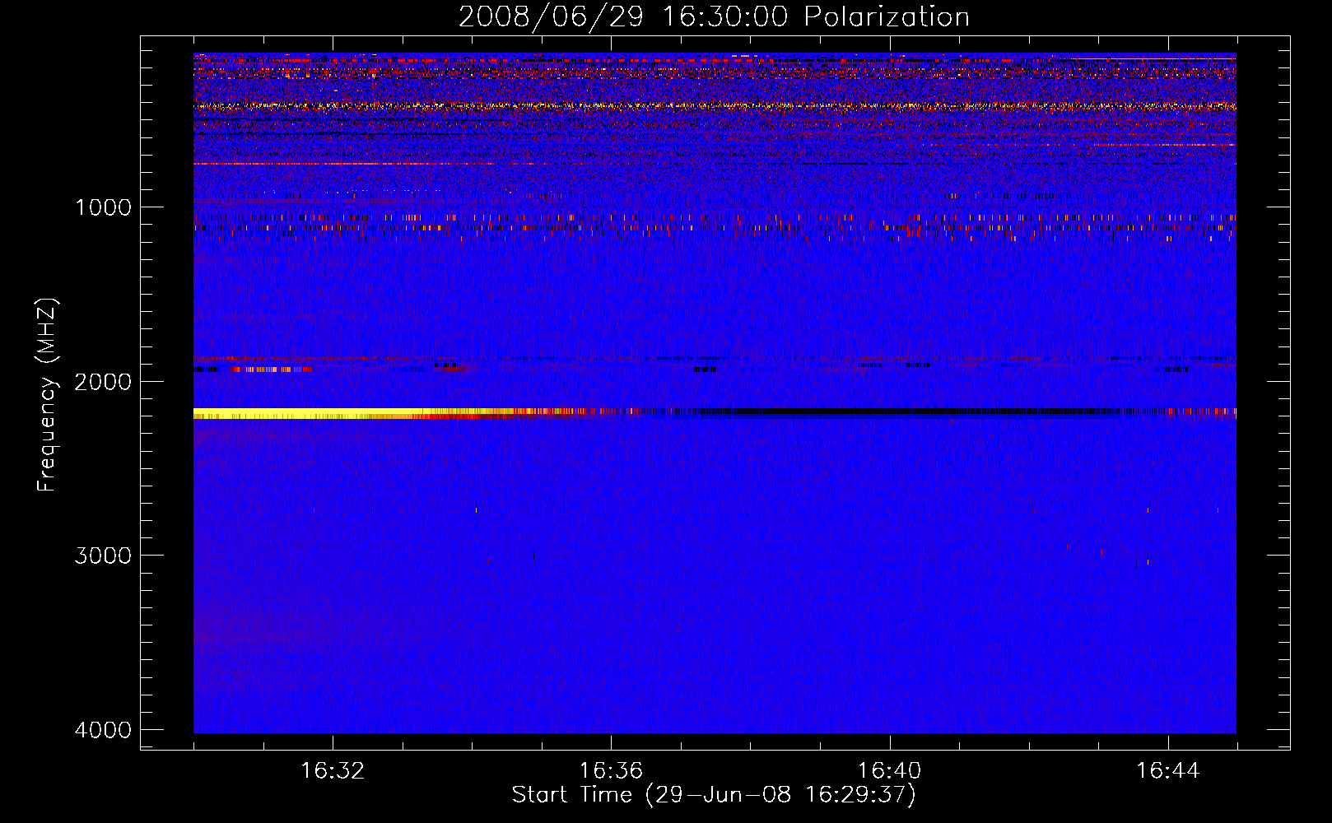Click the 4000 frequency tick label

pos(103,730)
